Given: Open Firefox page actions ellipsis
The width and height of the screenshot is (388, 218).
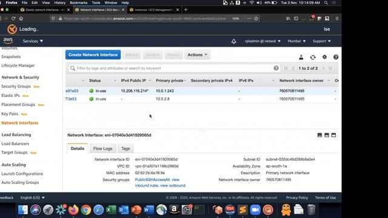Looking at the screenshot, I should pyautogui.click(x=249, y=18).
